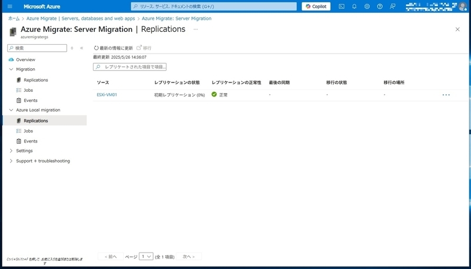Click the 最終更新 timestamp text

pyautogui.click(x=120, y=57)
